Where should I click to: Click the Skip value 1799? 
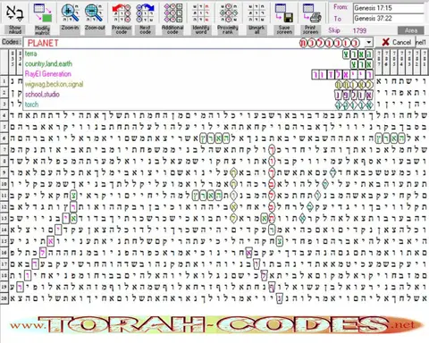[359, 30]
